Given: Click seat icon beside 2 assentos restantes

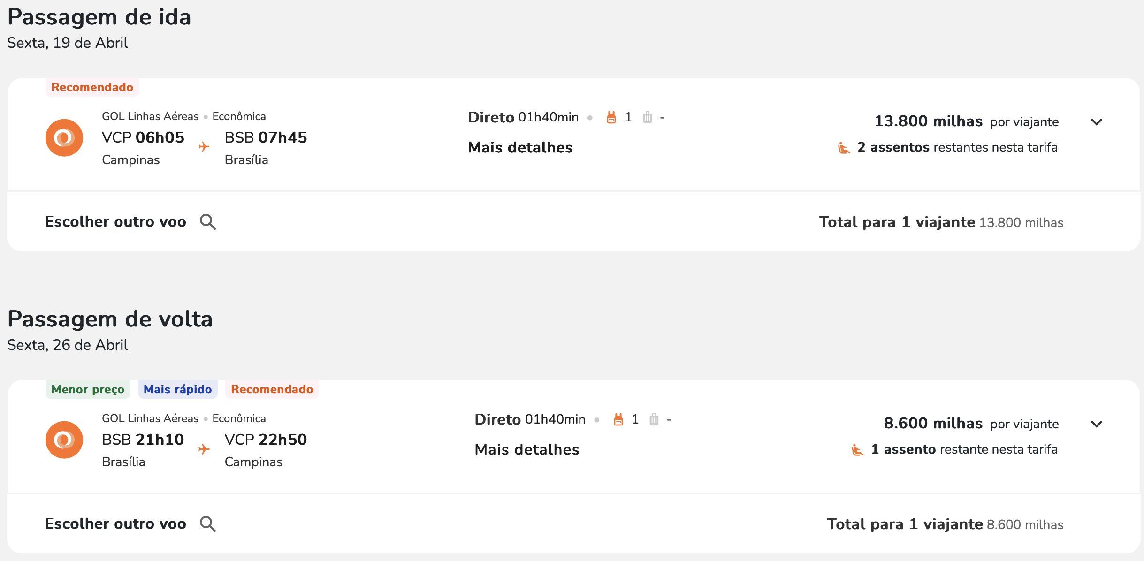Looking at the screenshot, I should pos(844,148).
